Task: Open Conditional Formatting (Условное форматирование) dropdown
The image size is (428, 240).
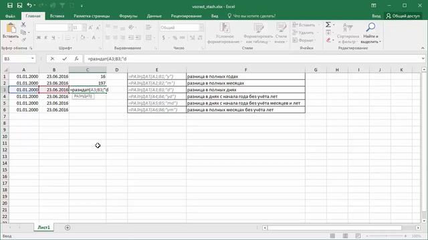Action: tap(225, 33)
